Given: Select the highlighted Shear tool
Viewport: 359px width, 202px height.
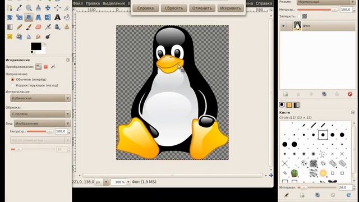Looking at the screenshot, I should click(x=29, y=17).
